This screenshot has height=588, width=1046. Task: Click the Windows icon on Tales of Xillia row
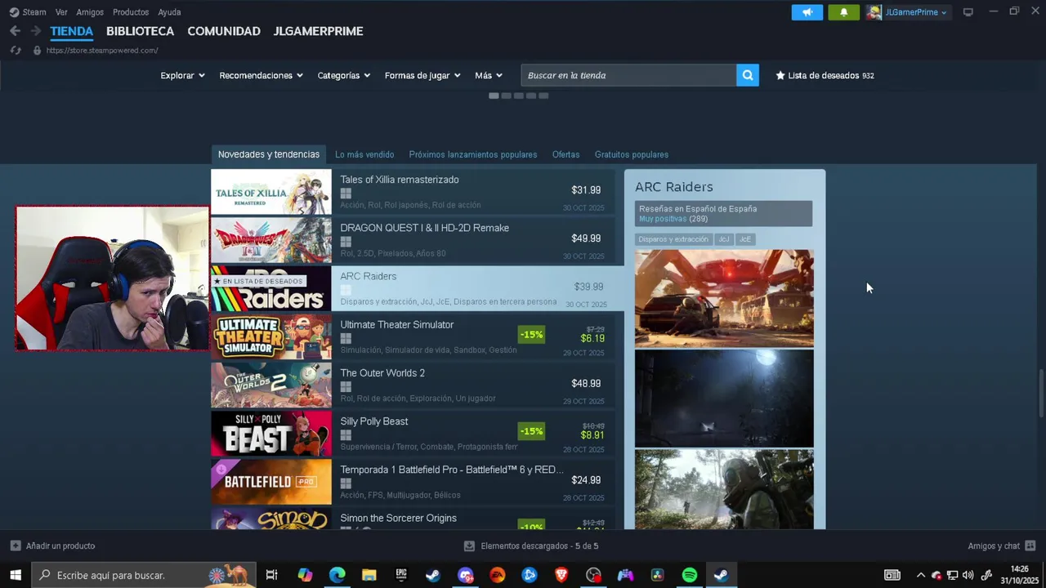pos(346,194)
